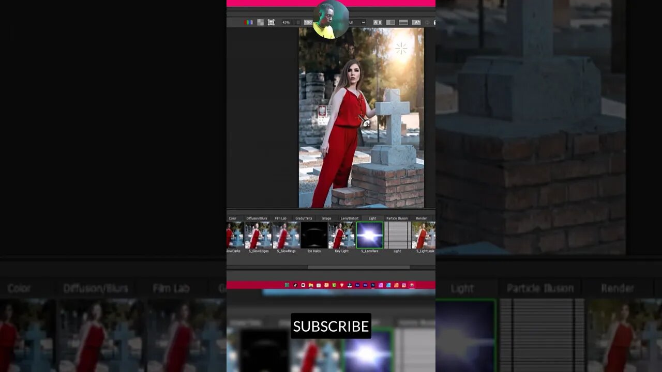Launch Brave browser from the taskbar
The width and height of the screenshot is (662, 372).
click(342, 285)
